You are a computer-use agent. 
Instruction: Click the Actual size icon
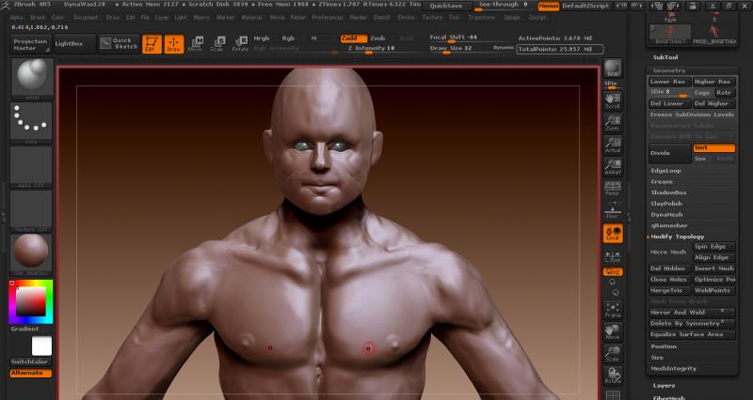pos(613,145)
